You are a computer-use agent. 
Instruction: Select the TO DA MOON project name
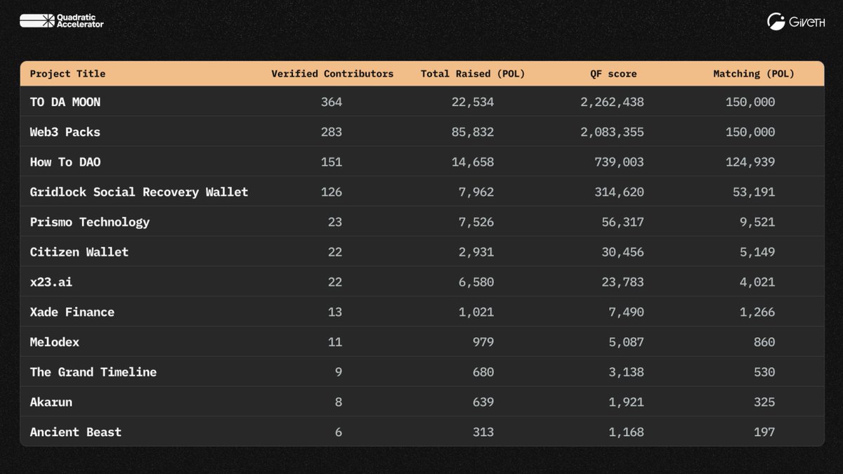point(65,102)
